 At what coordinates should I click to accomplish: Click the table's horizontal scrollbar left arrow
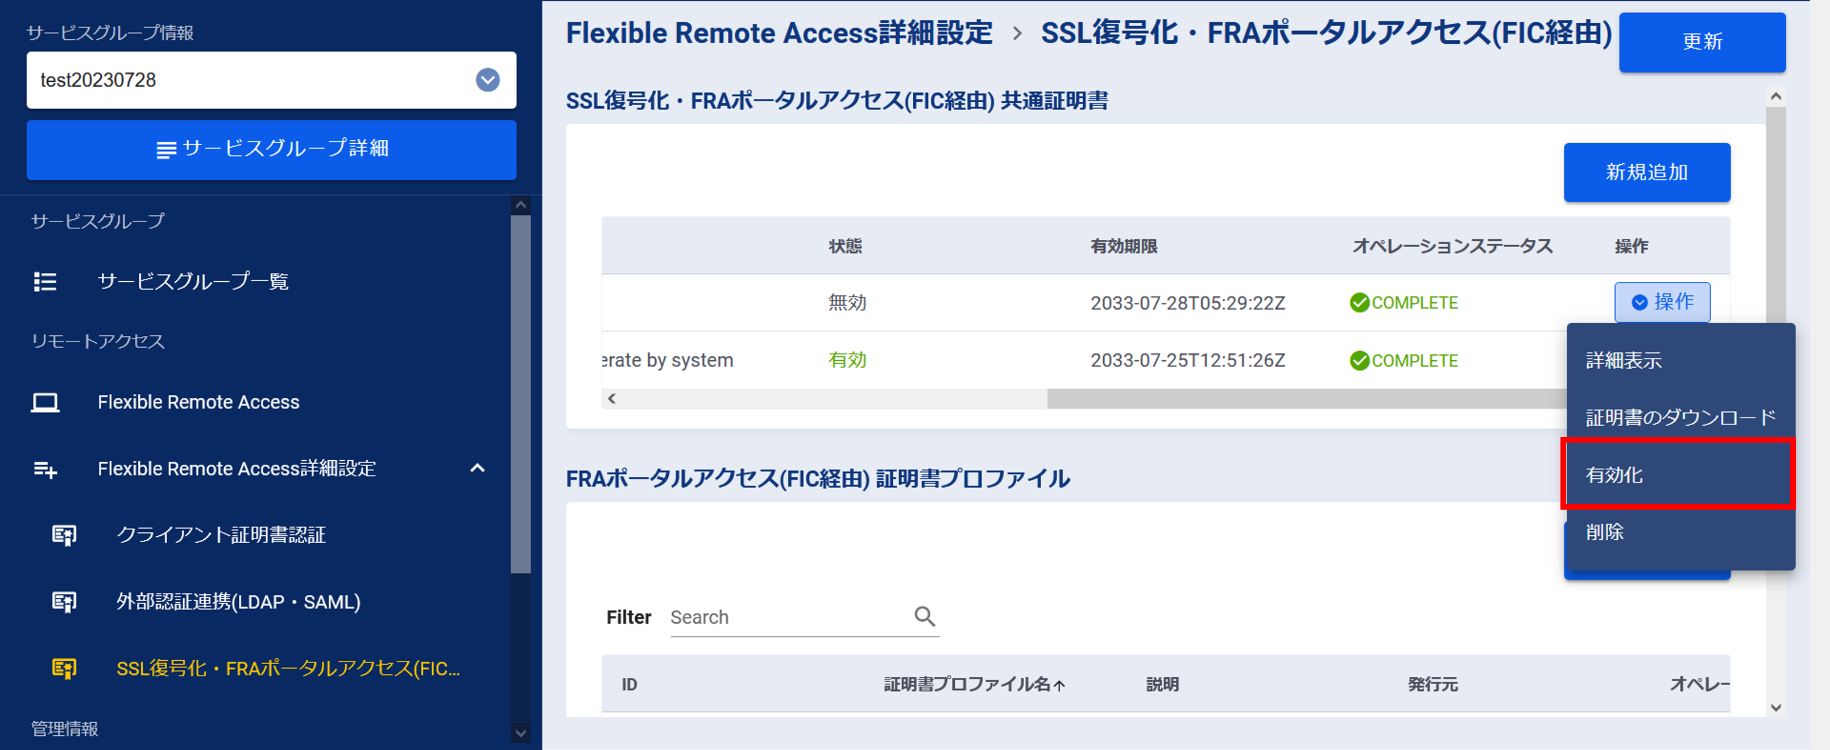[x=612, y=399]
